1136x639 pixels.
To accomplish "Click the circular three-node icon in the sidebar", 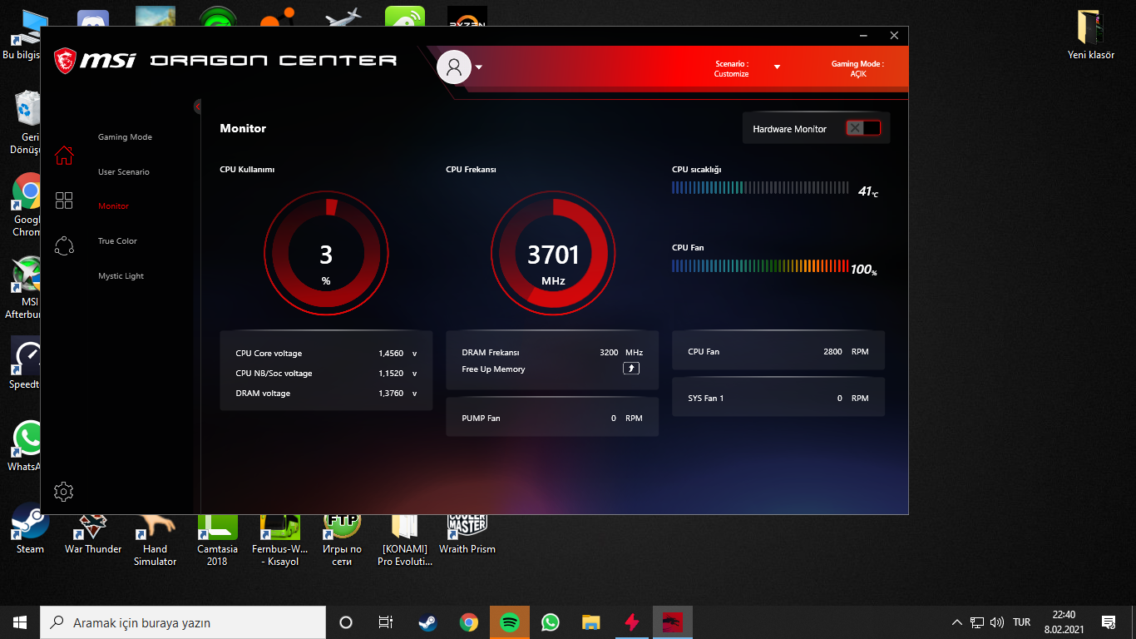I will tap(64, 245).
